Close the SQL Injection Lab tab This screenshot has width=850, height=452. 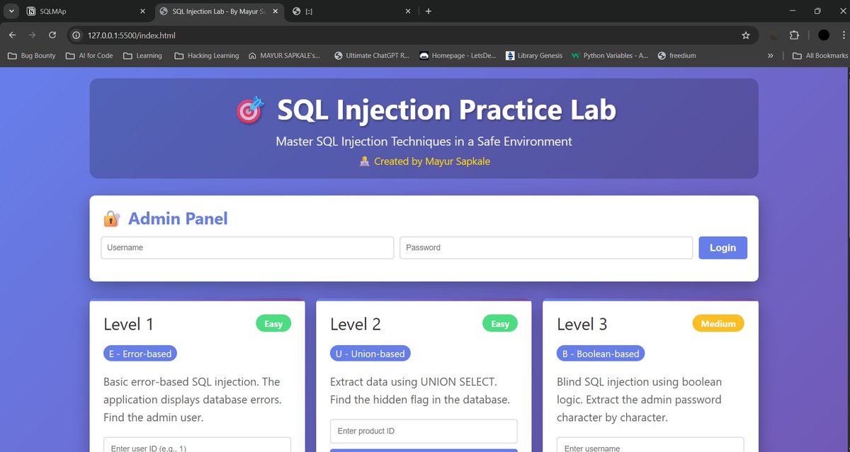tap(276, 11)
